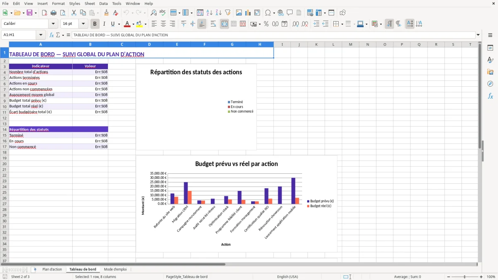The image size is (498, 280).
Task: Click the Sort Descending icon
Action: 219,13
